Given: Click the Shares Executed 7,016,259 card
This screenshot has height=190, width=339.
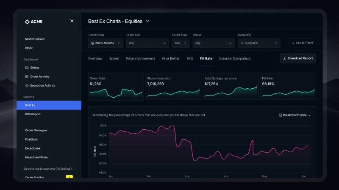Looking at the screenshot, I should tap(173, 87).
